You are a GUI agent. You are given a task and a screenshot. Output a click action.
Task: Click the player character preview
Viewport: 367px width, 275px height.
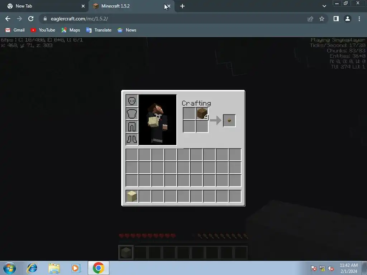click(158, 120)
